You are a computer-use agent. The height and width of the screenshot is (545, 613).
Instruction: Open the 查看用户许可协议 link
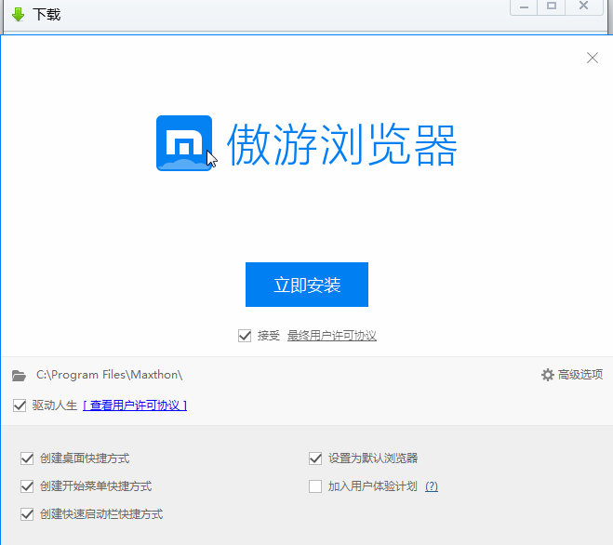click(x=135, y=405)
